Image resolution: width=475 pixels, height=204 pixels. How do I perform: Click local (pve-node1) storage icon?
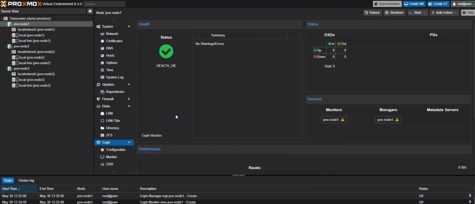13,35
